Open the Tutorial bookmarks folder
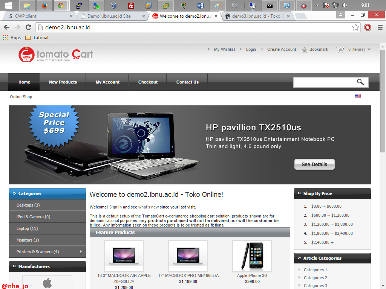Viewport: 386px width, 289px height. [37, 38]
